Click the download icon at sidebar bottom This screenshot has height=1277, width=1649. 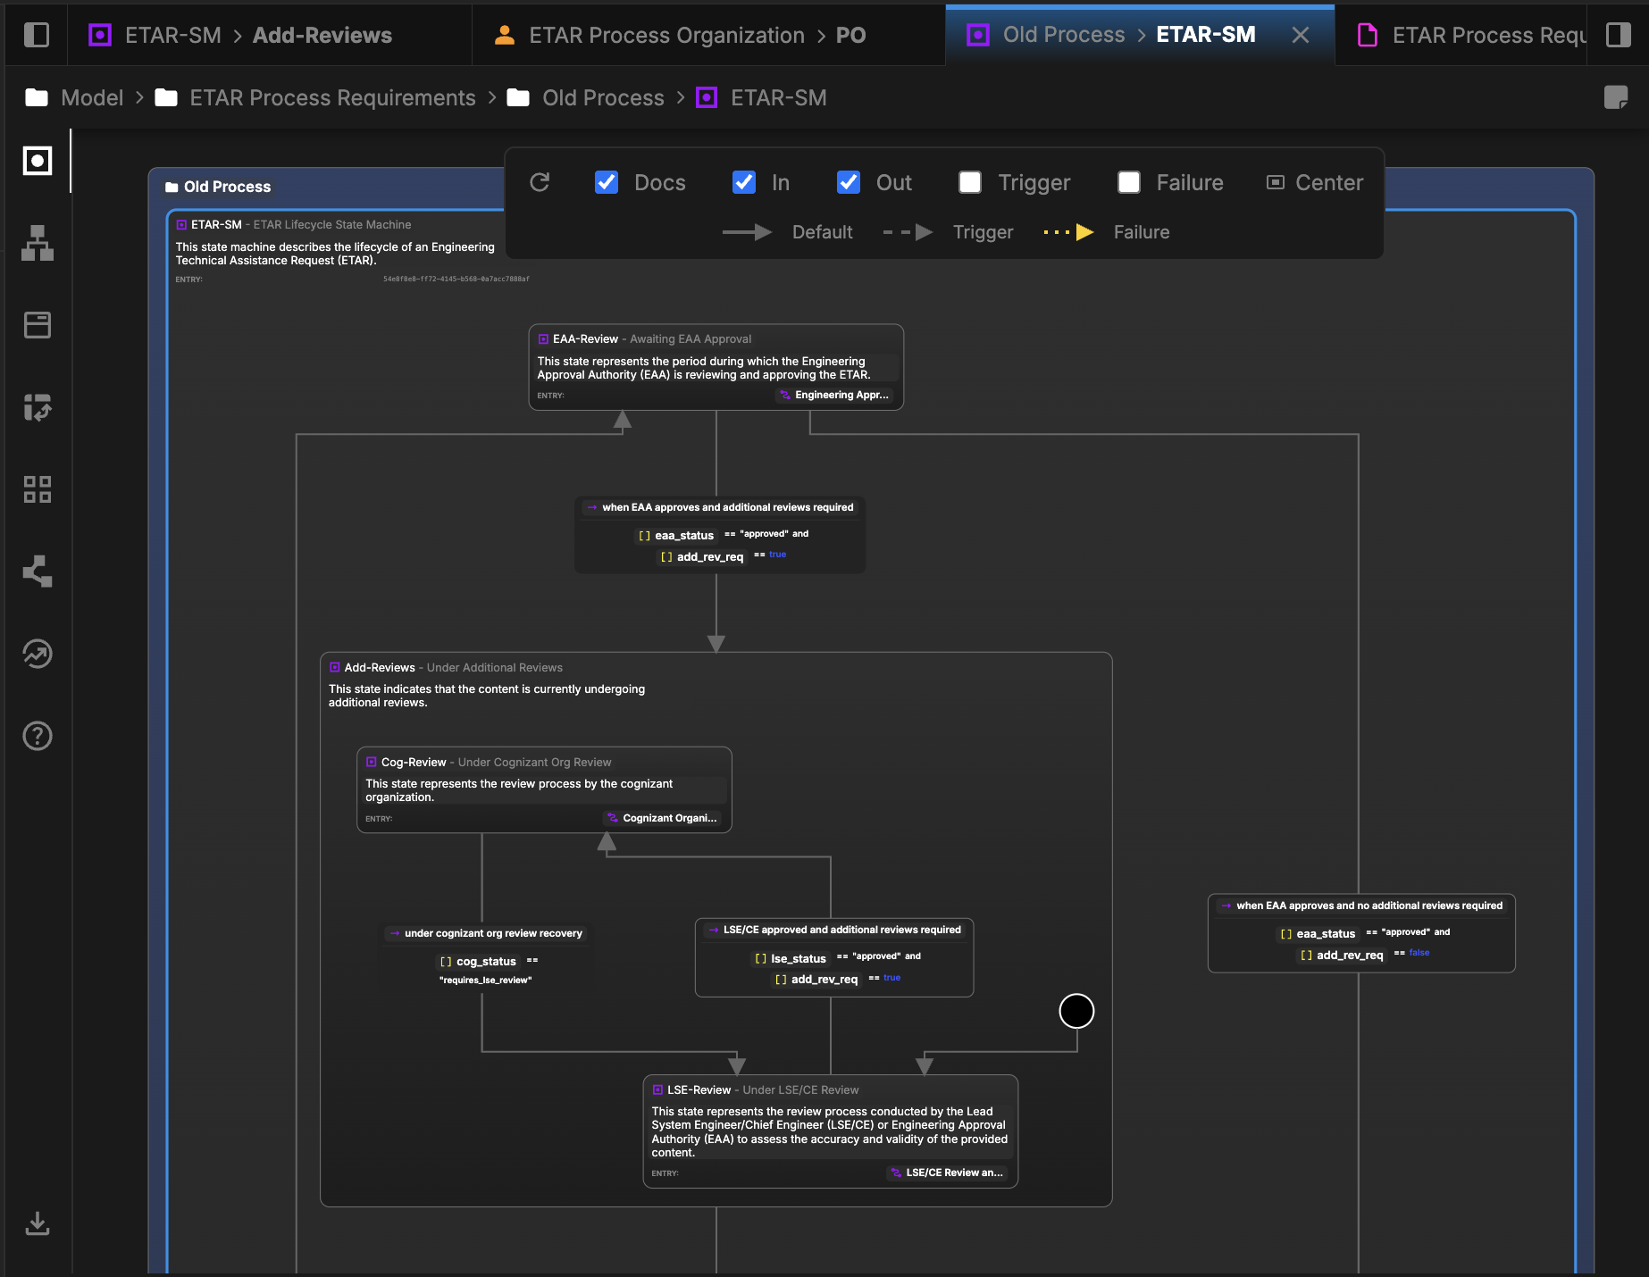coord(37,1223)
